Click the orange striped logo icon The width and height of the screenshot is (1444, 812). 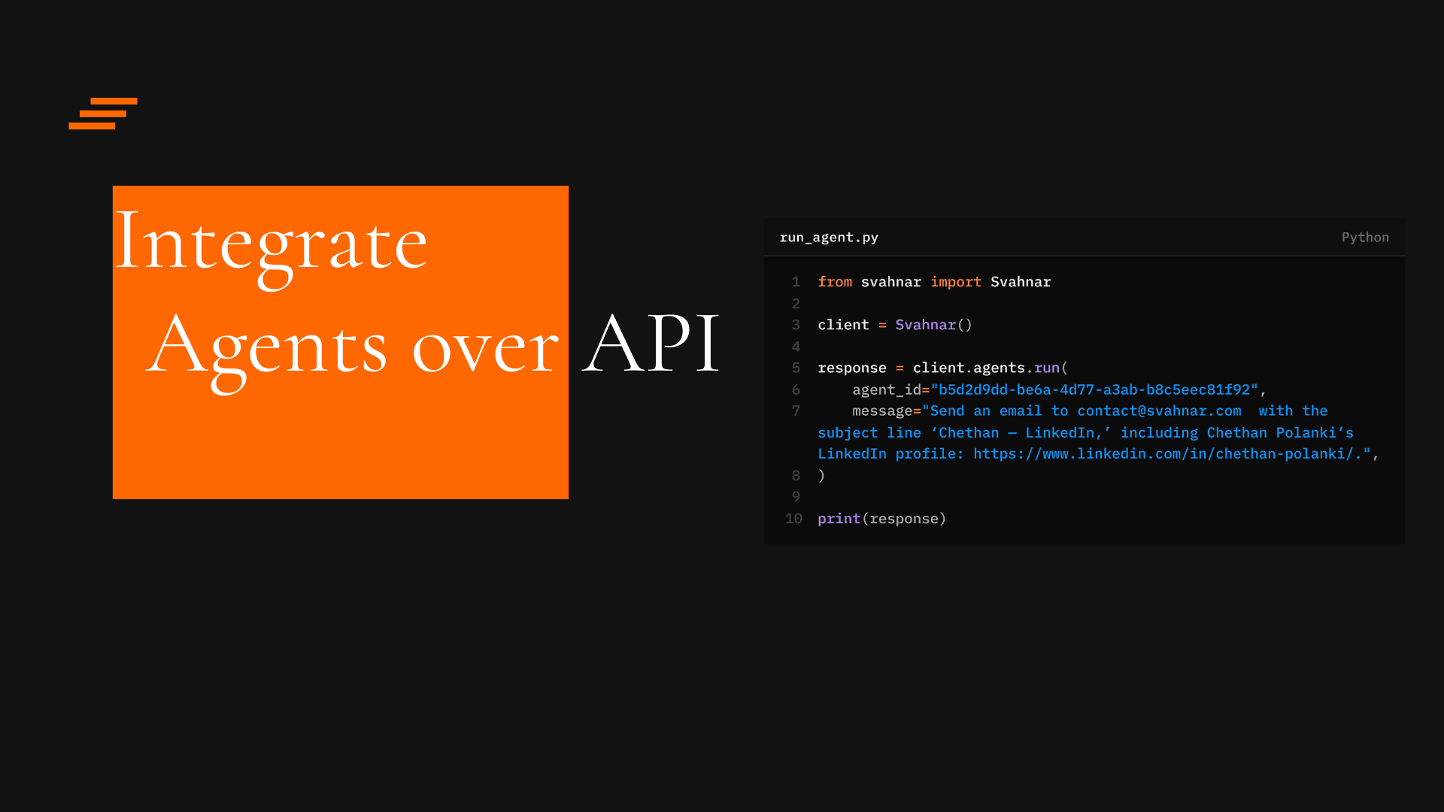click(103, 114)
